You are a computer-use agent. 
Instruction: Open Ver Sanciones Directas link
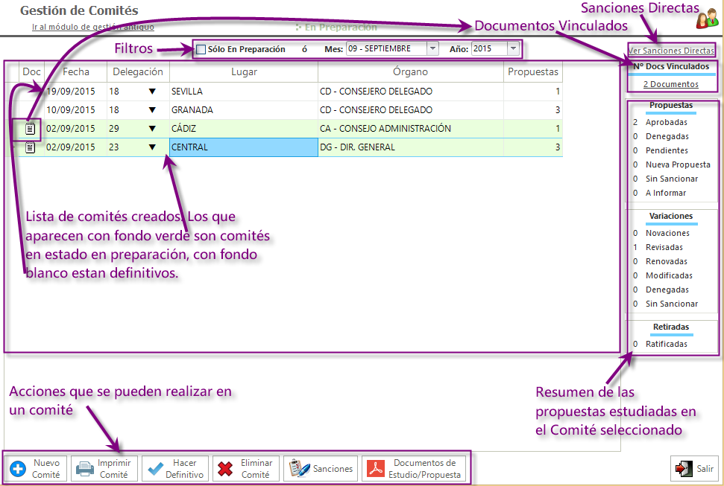671,51
